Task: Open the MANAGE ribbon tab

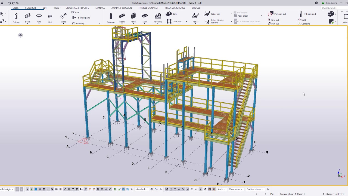Action: 100,8
